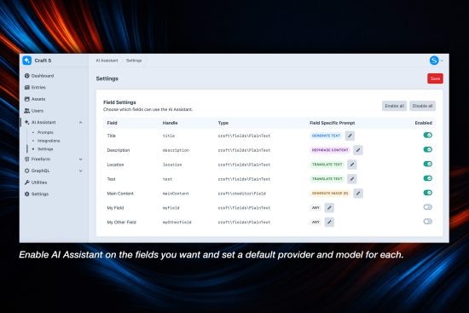Open the user account avatar menu
This screenshot has width=469, height=313.
pos(434,61)
